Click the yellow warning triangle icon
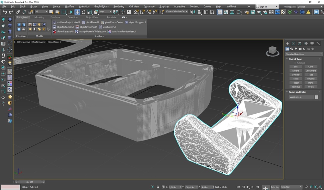This screenshot has width=324, height=190. [x=308, y=12]
